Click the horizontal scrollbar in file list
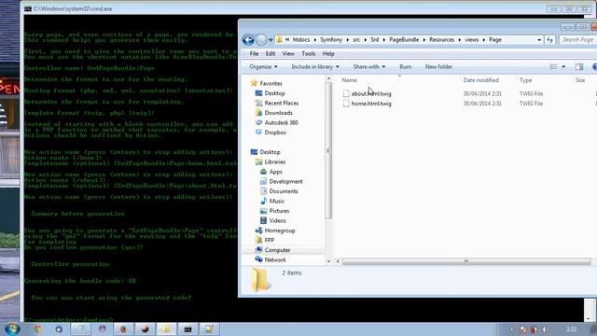597x336 pixels. click(466, 261)
